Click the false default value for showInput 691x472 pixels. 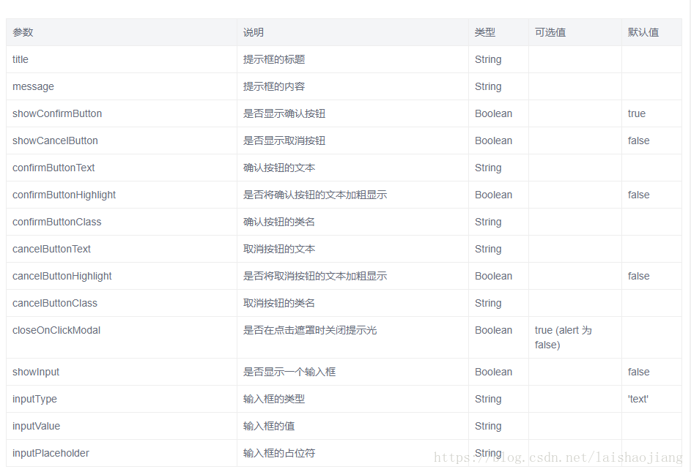(638, 372)
